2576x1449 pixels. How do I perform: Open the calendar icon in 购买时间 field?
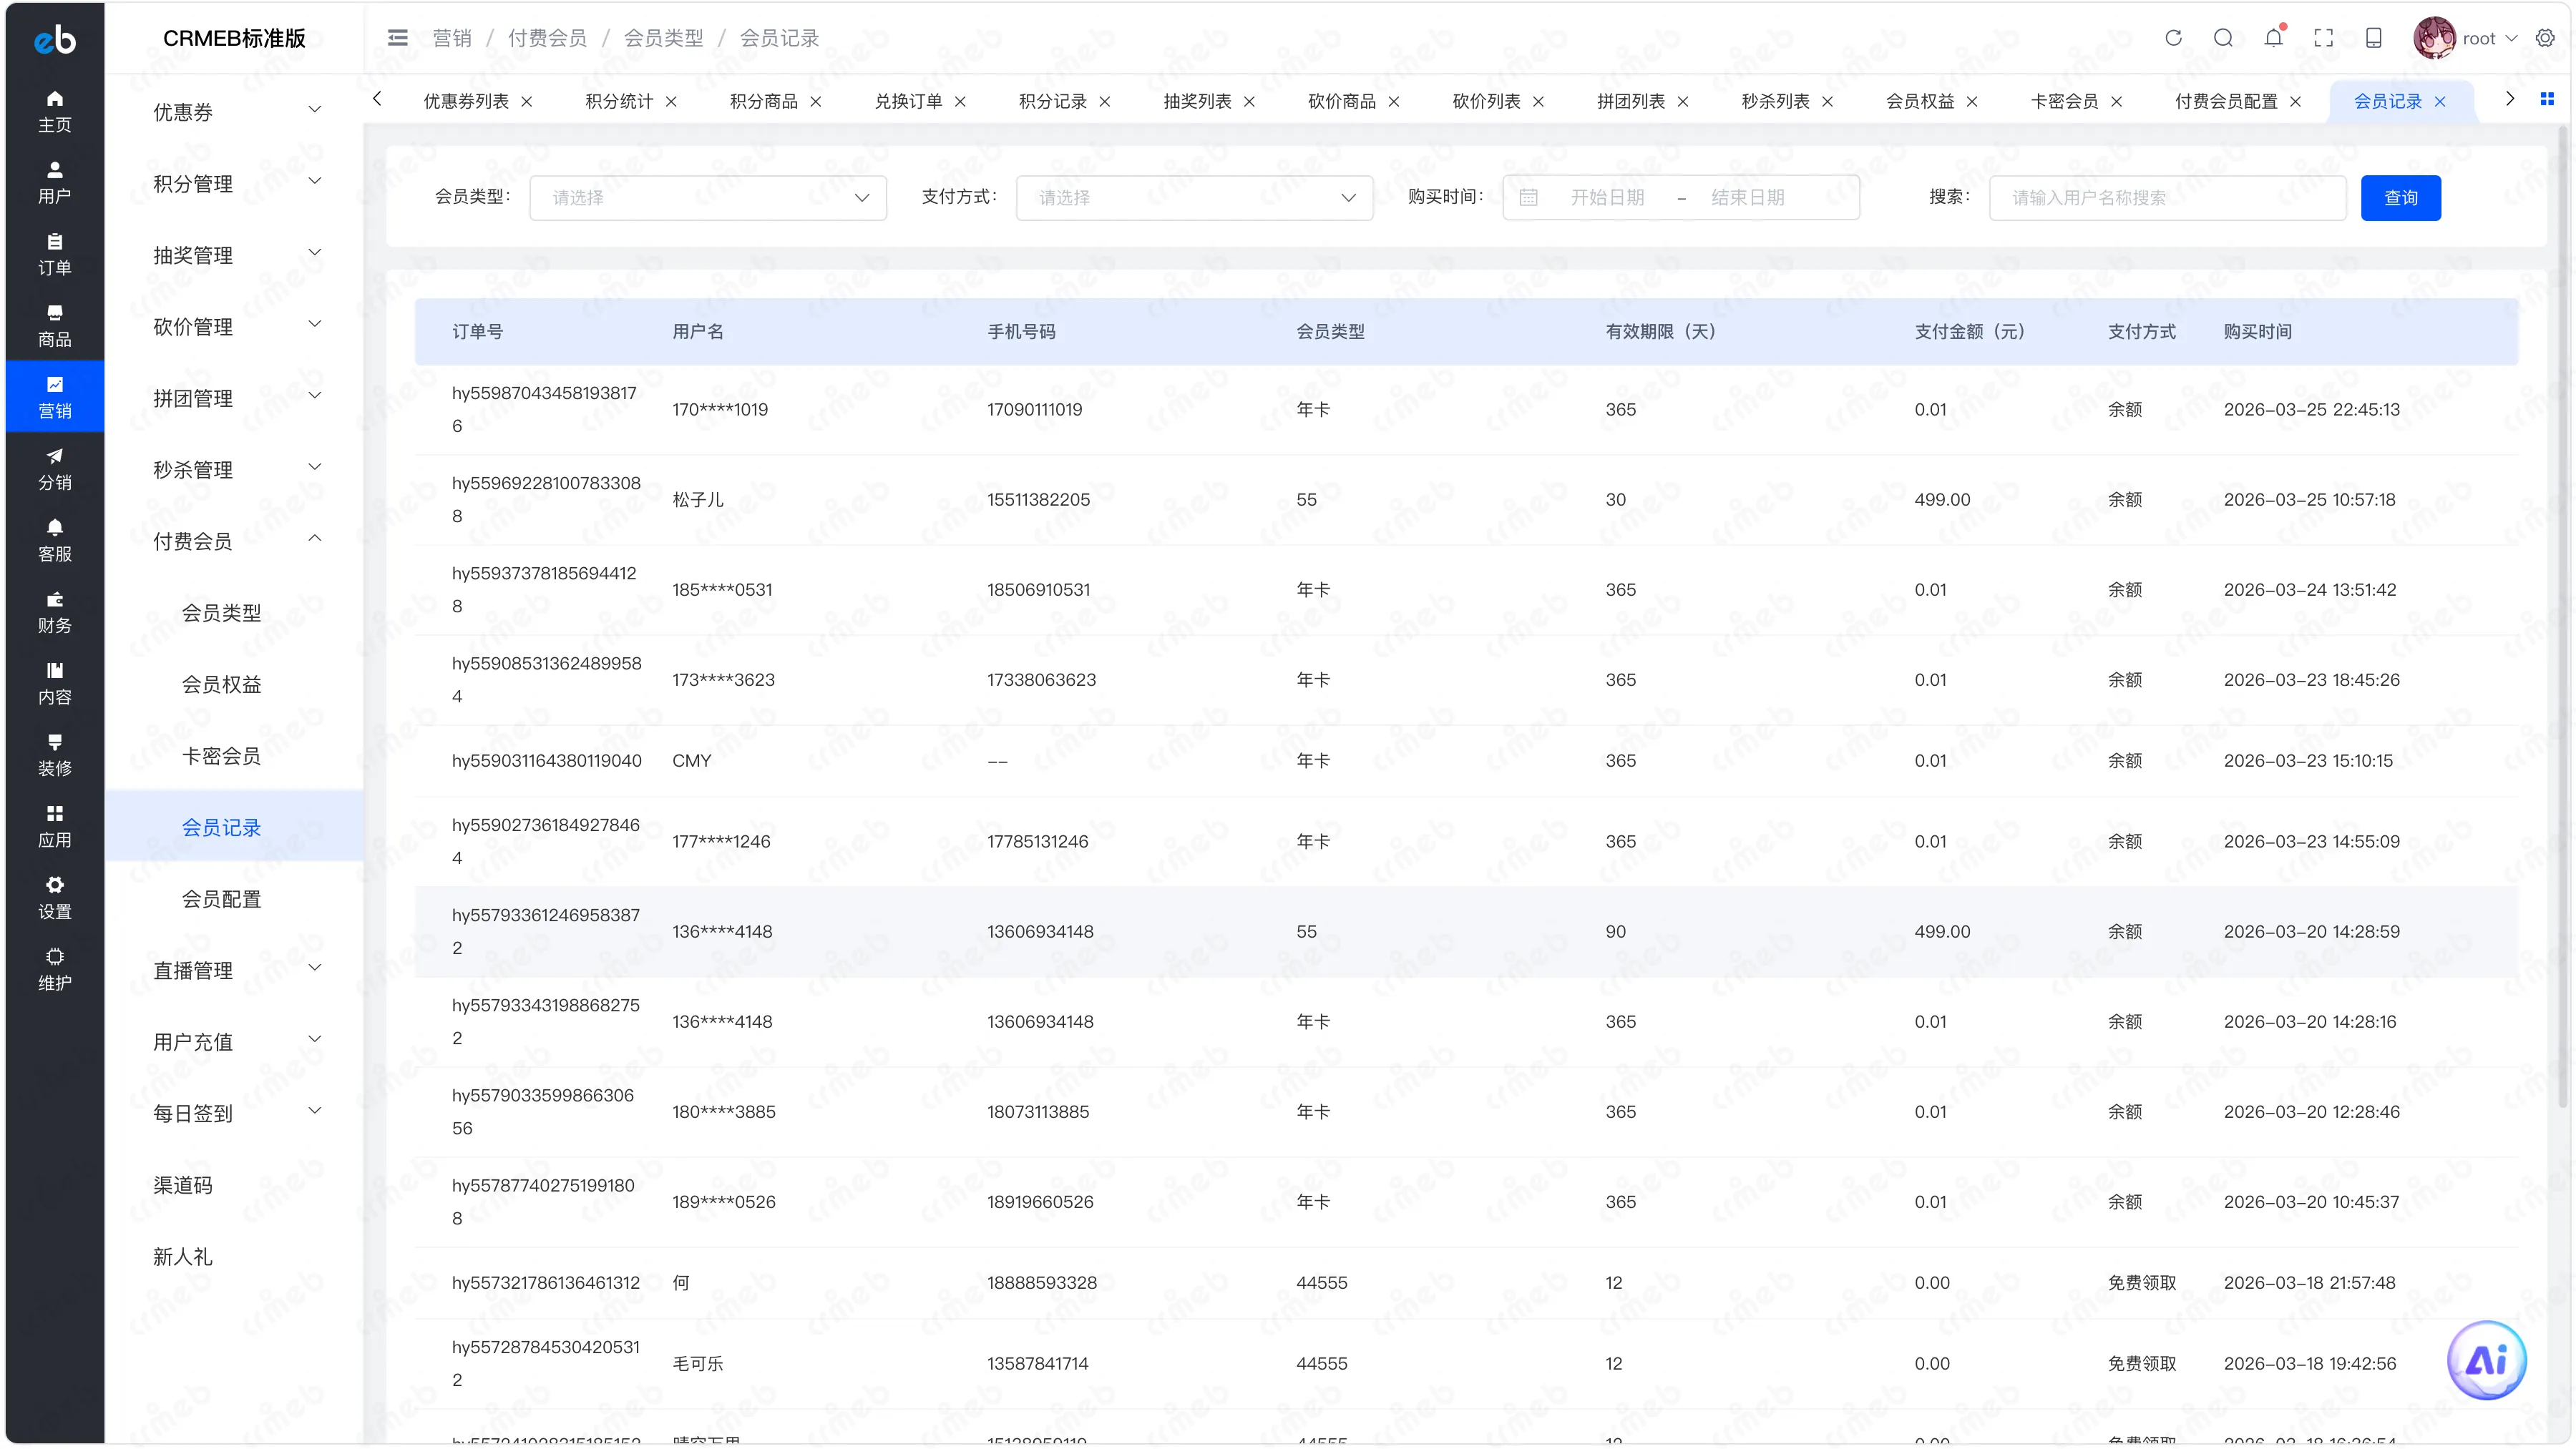(1528, 198)
